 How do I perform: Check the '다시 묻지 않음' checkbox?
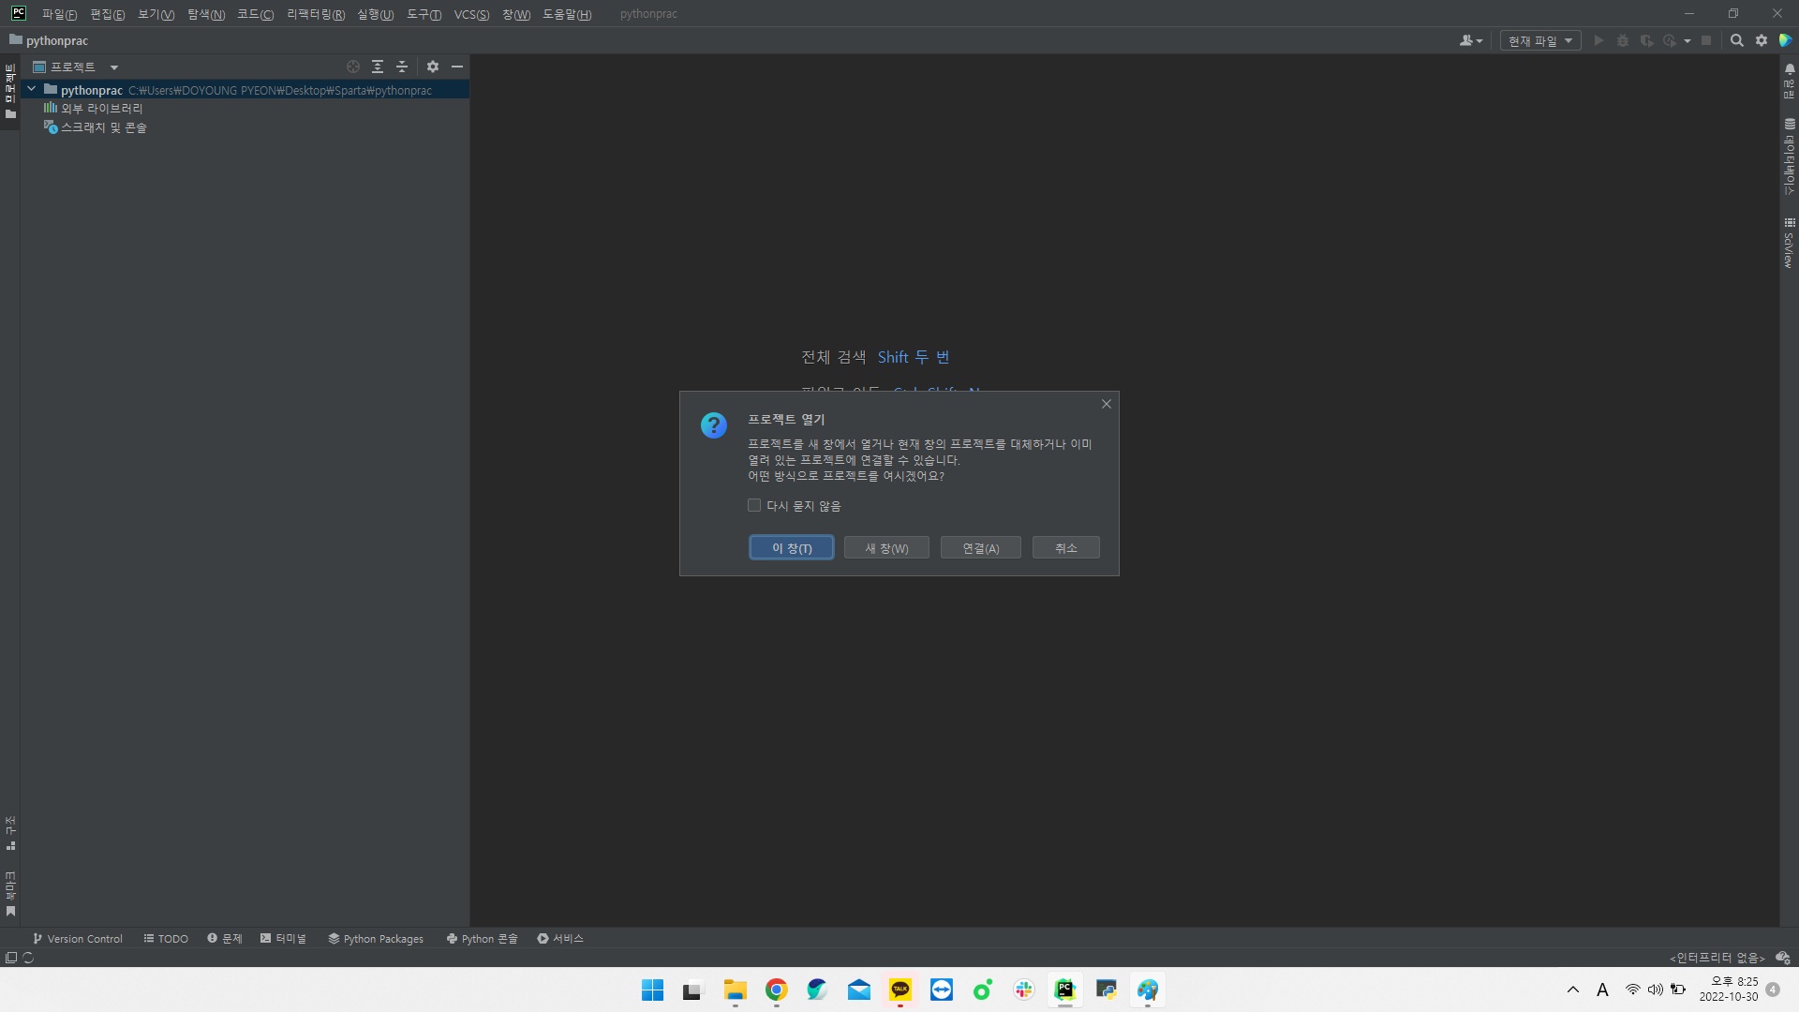(754, 506)
